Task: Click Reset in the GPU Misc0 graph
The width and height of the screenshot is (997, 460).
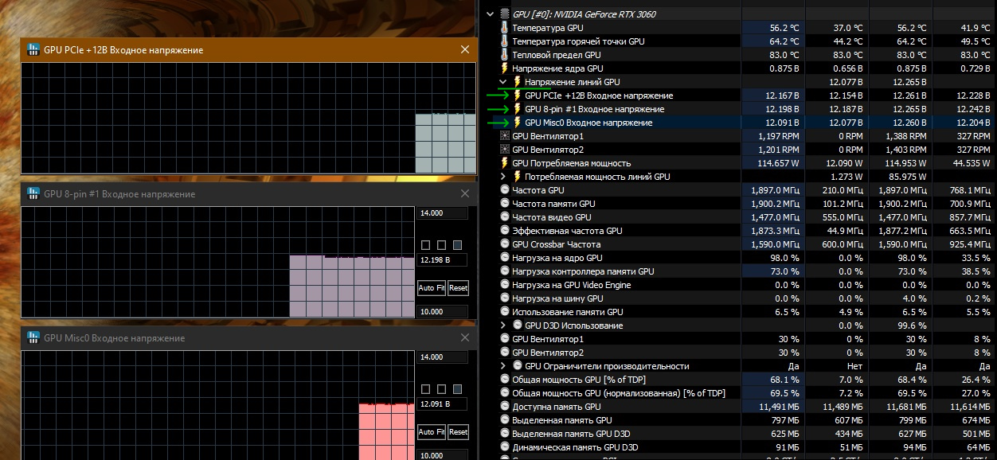Action: [458, 432]
